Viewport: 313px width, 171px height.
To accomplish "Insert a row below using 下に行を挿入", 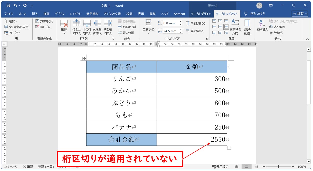I will pos(87,27).
